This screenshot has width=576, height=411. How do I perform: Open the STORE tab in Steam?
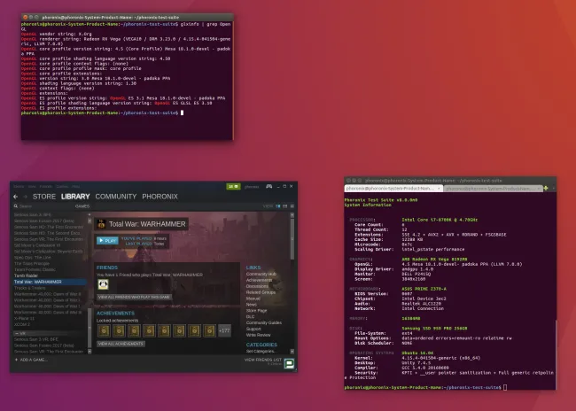pyautogui.click(x=44, y=197)
